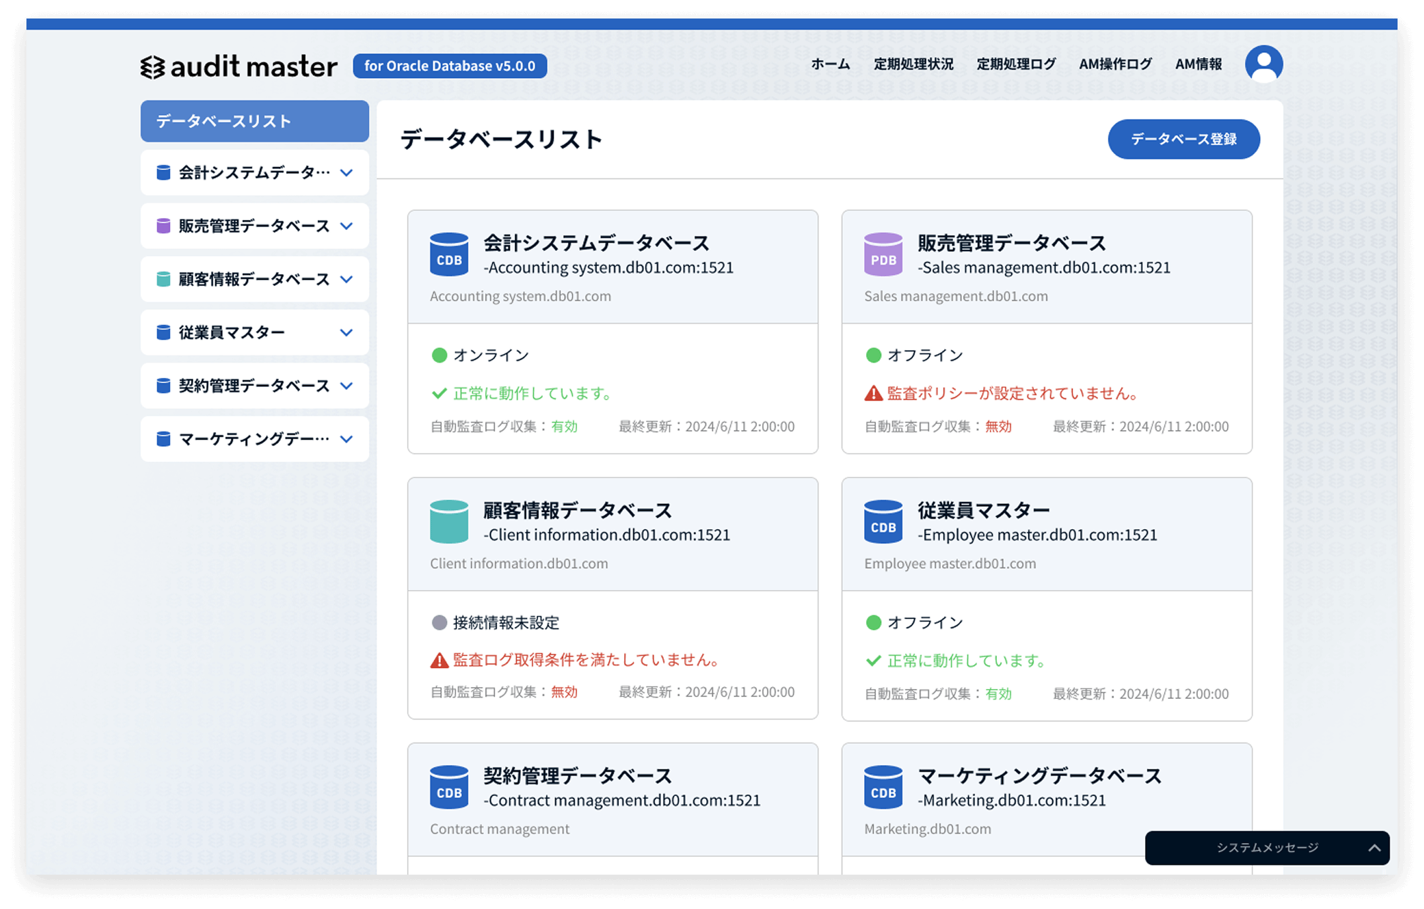The height and width of the screenshot is (909, 1424).
Task: Open 顧客情報データベース item in sidebar
Action: tap(254, 279)
